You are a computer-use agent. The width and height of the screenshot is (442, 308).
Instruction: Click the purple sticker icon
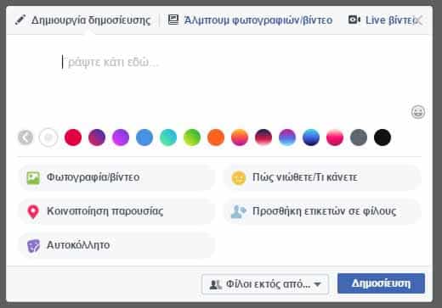[33, 246]
